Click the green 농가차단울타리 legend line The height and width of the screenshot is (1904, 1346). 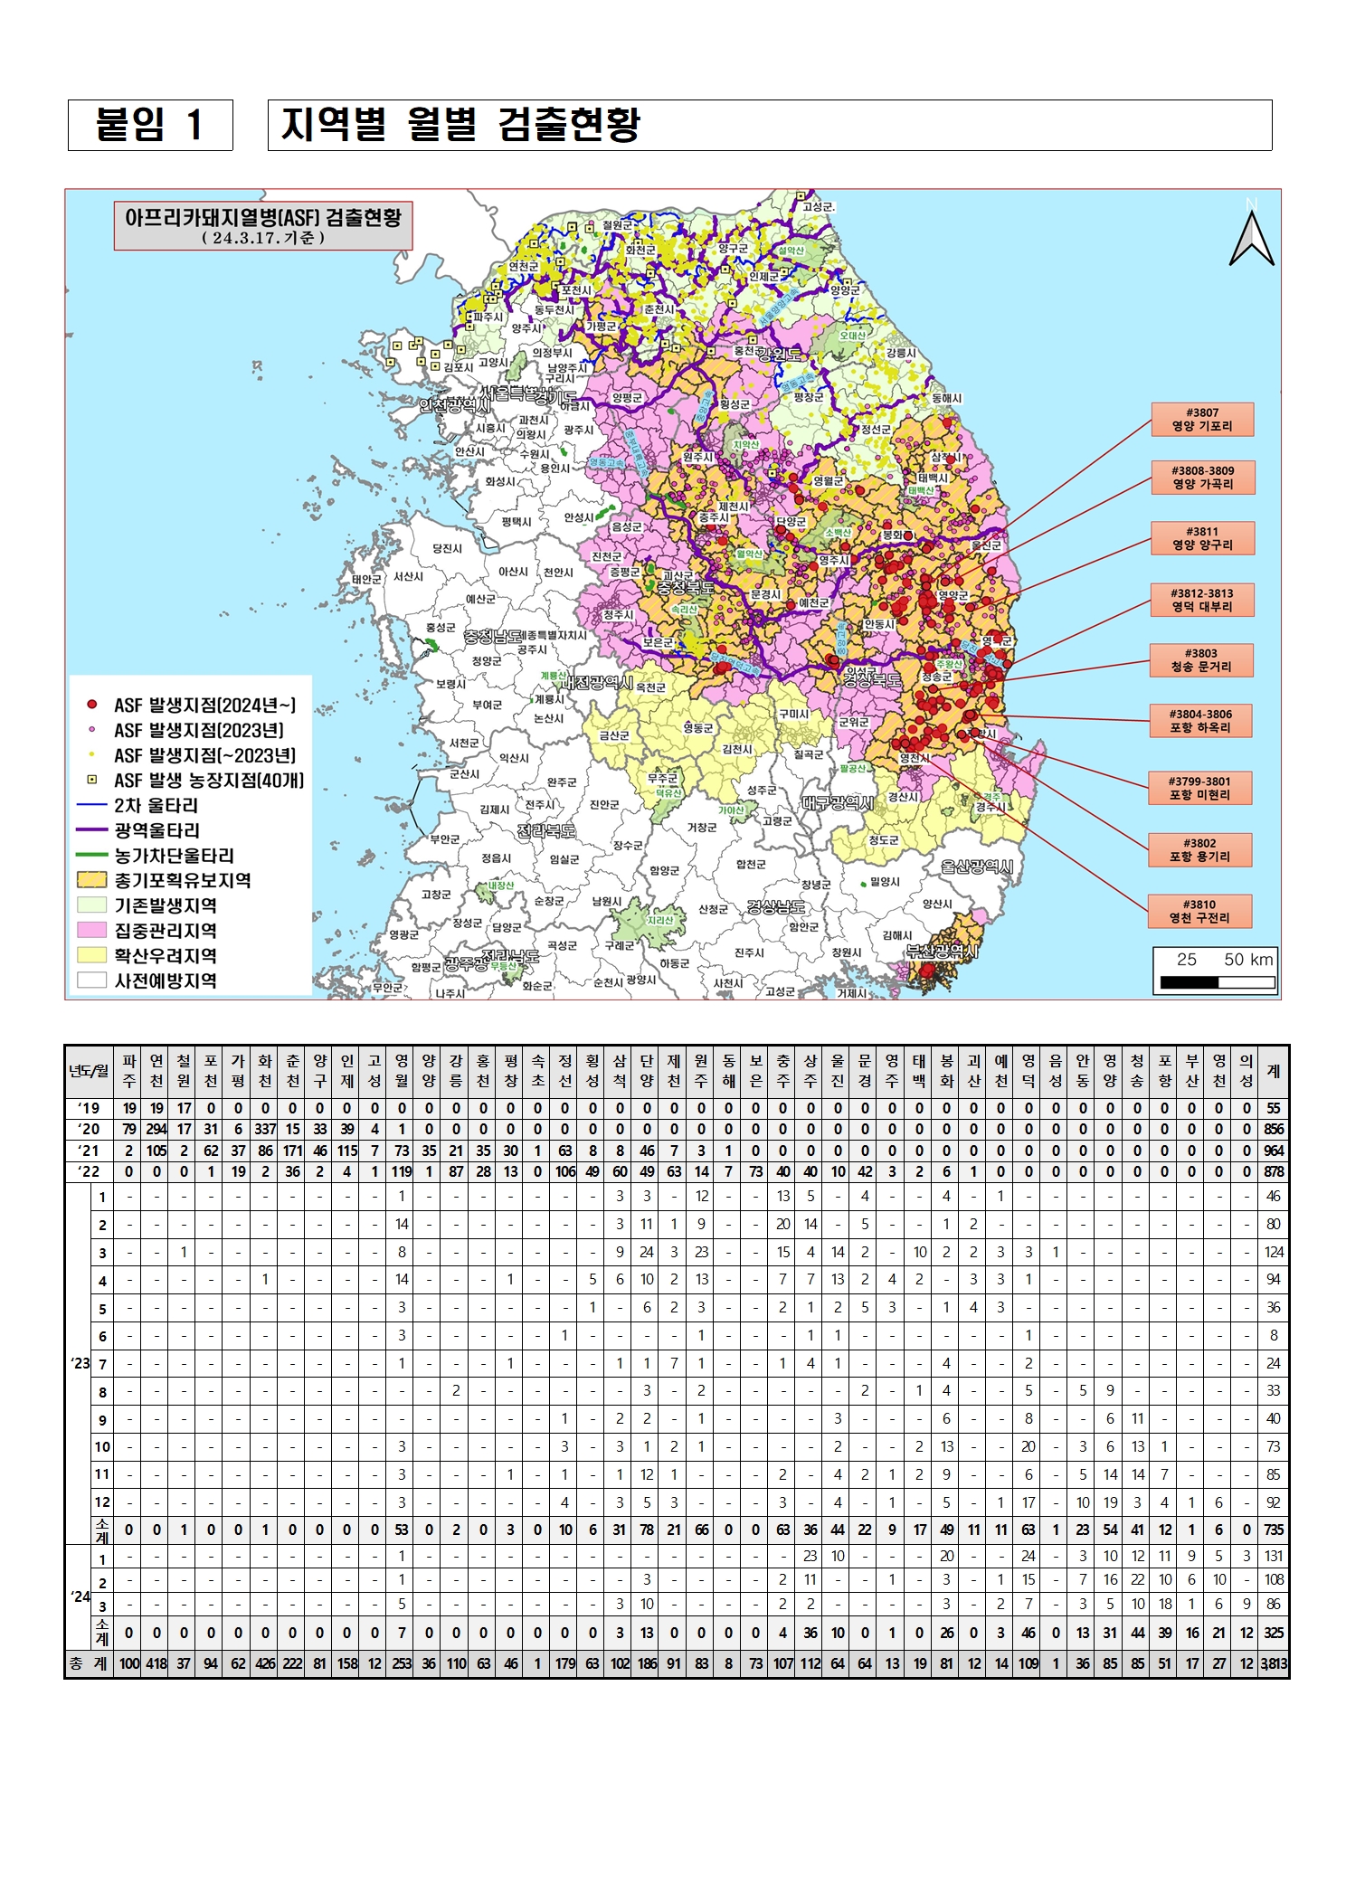[x=92, y=855]
